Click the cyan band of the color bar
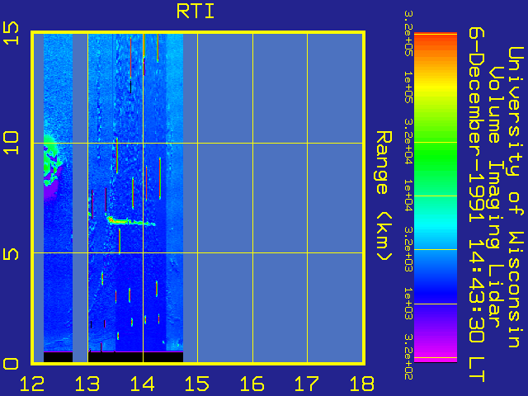Image resolution: width=528 pixels, height=396 pixels. coord(436,224)
